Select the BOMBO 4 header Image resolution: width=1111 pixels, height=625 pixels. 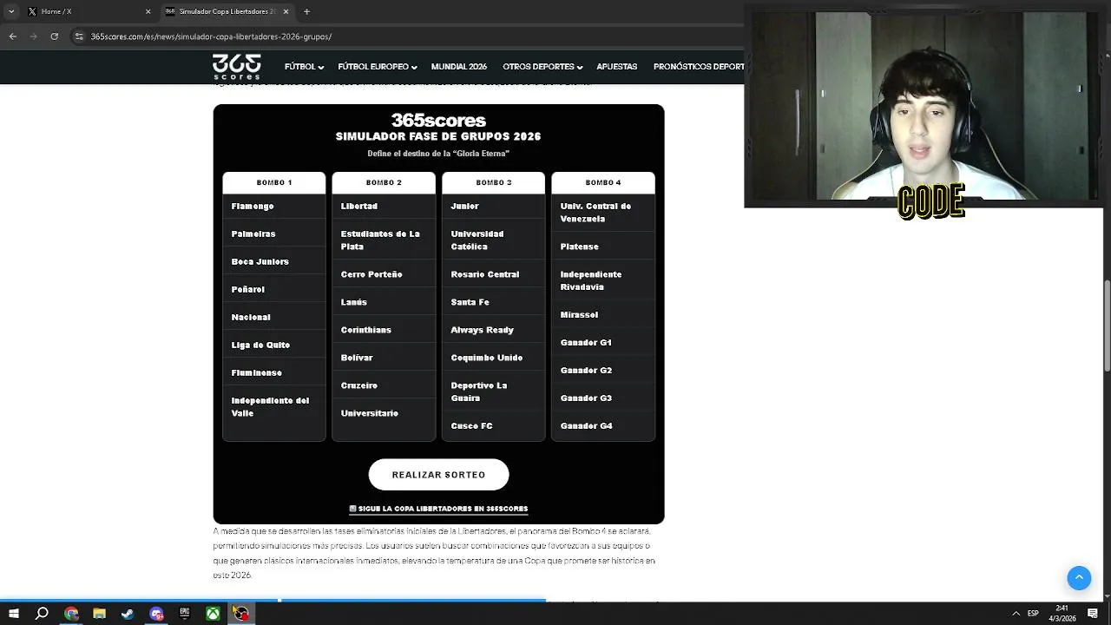coord(603,182)
